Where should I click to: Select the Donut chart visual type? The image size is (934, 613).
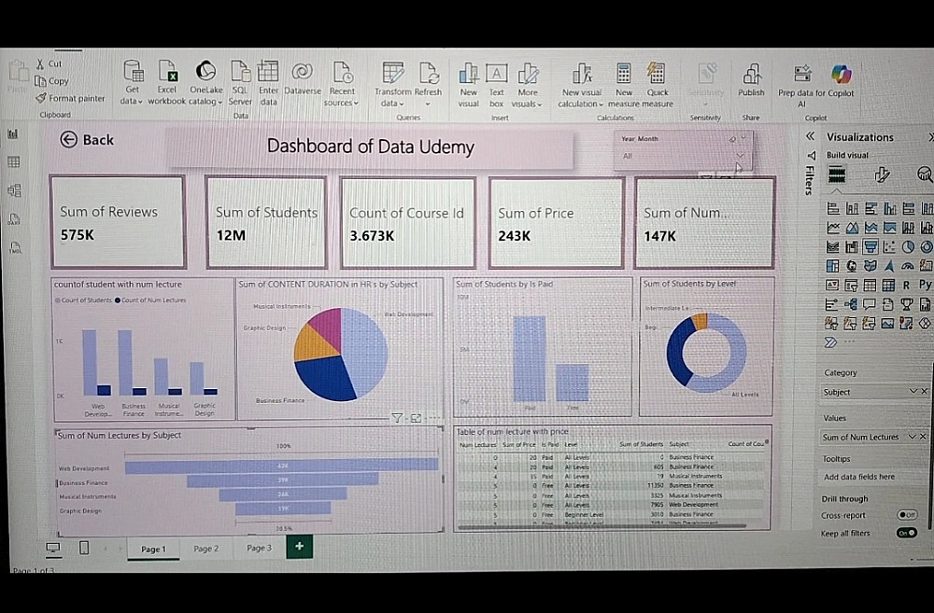coord(927,246)
